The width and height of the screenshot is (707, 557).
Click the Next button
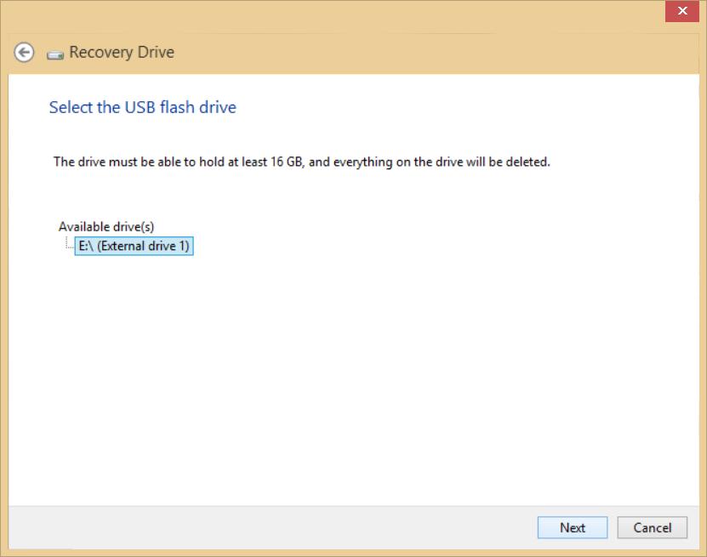click(573, 527)
